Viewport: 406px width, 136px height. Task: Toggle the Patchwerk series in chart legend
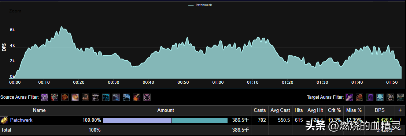(x=200, y=5)
